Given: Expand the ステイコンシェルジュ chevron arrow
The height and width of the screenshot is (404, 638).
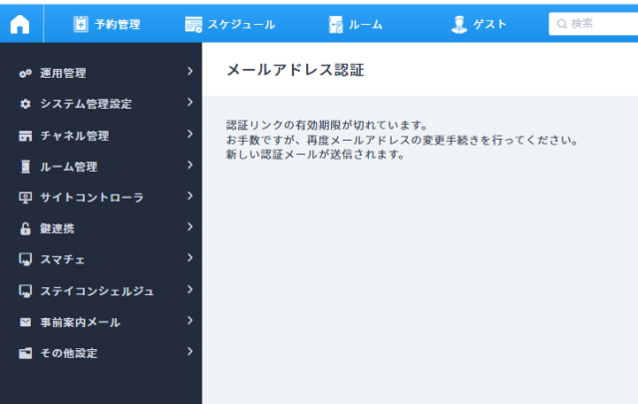Looking at the screenshot, I should pos(188,289).
